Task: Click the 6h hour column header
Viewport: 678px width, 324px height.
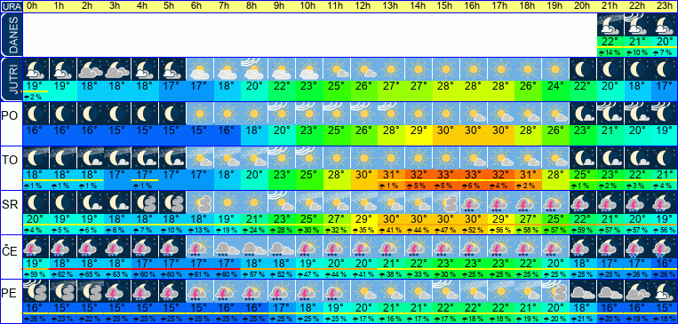Action: coord(196,6)
